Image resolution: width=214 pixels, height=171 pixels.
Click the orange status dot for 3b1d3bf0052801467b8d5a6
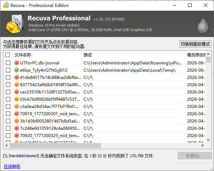pos(17,121)
